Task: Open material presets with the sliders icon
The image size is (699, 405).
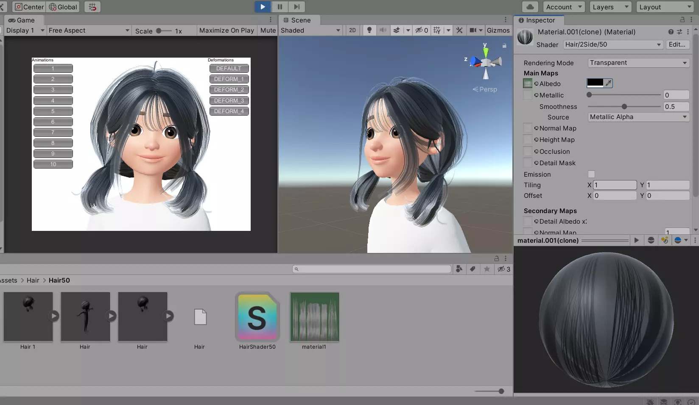Action: click(679, 32)
